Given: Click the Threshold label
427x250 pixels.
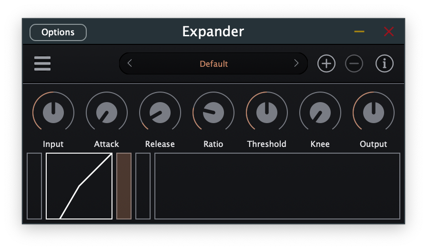Looking at the screenshot, I should (x=266, y=144).
